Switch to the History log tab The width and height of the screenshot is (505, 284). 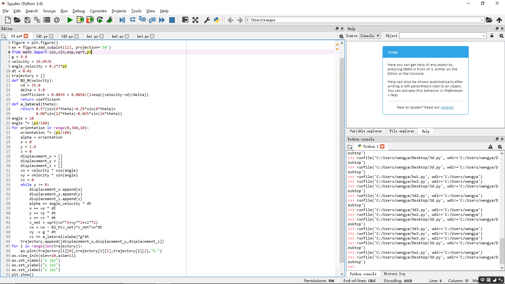click(x=394, y=274)
